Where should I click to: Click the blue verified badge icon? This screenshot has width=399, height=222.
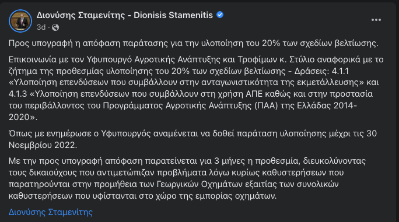[x=220, y=15]
